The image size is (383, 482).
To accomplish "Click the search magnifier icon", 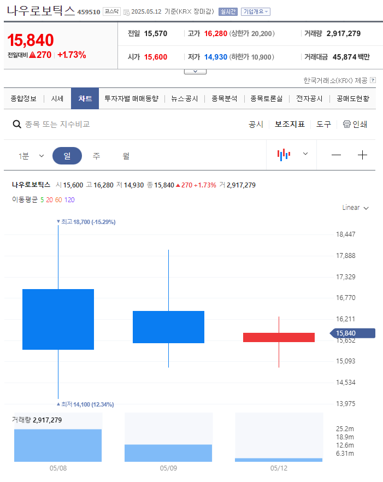I will (x=17, y=124).
